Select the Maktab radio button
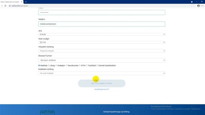The width and height of the screenshot is (205, 115). (39, 65)
